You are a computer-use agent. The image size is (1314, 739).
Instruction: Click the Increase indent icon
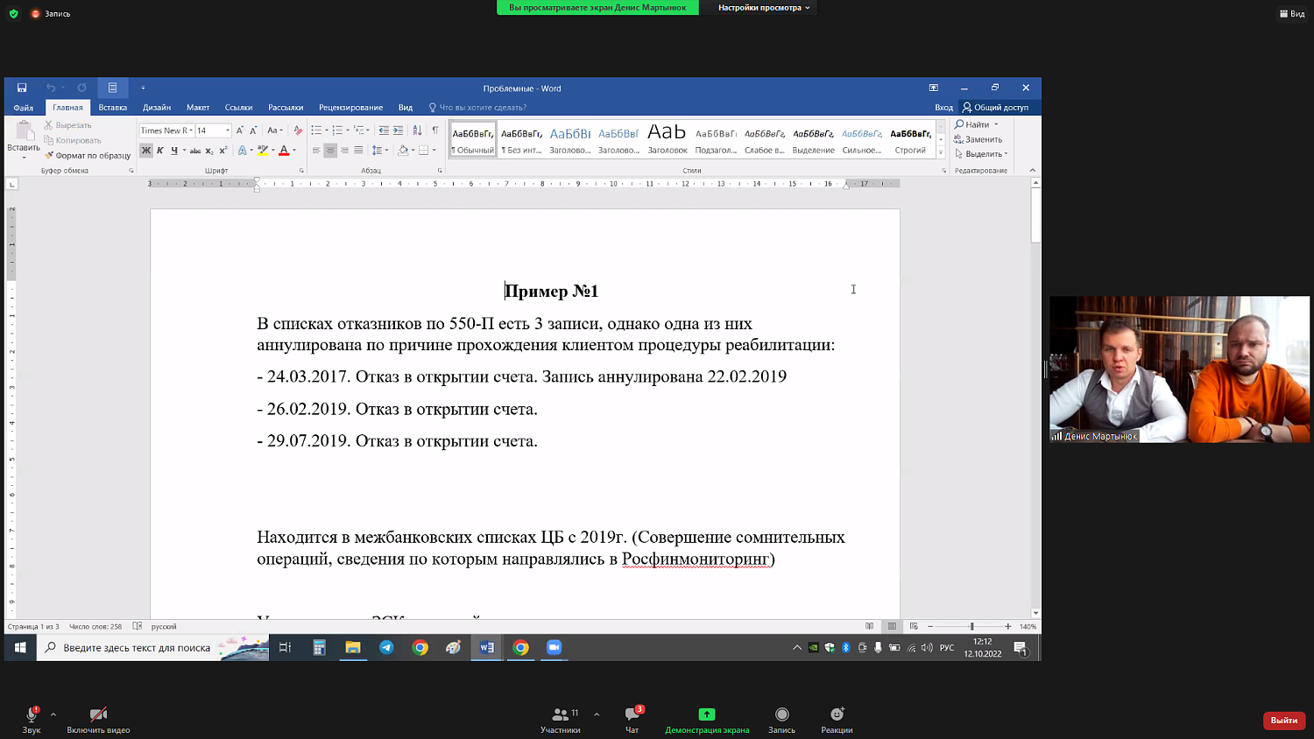tap(398, 130)
